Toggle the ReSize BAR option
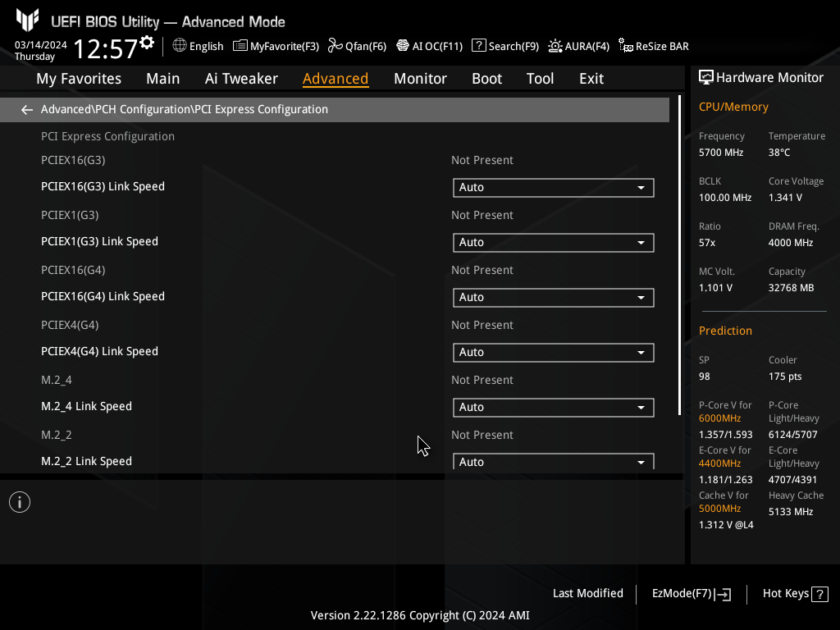The image size is (840, 630). [654, 46]
